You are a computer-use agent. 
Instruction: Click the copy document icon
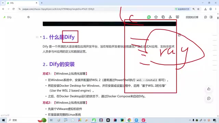click(163, 17)
